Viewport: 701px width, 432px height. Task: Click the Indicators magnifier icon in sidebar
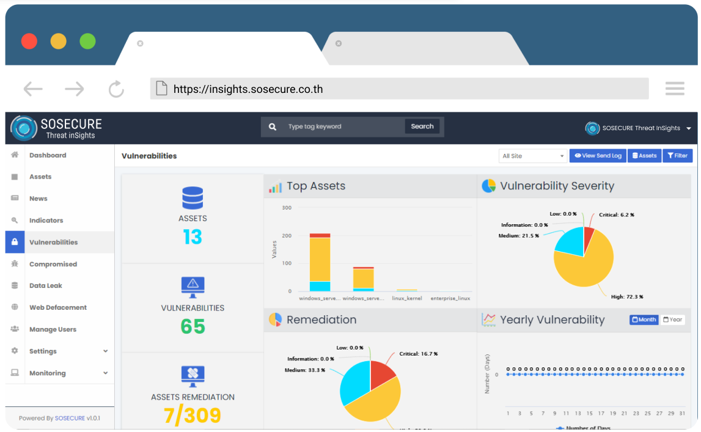tap(15, 221)
